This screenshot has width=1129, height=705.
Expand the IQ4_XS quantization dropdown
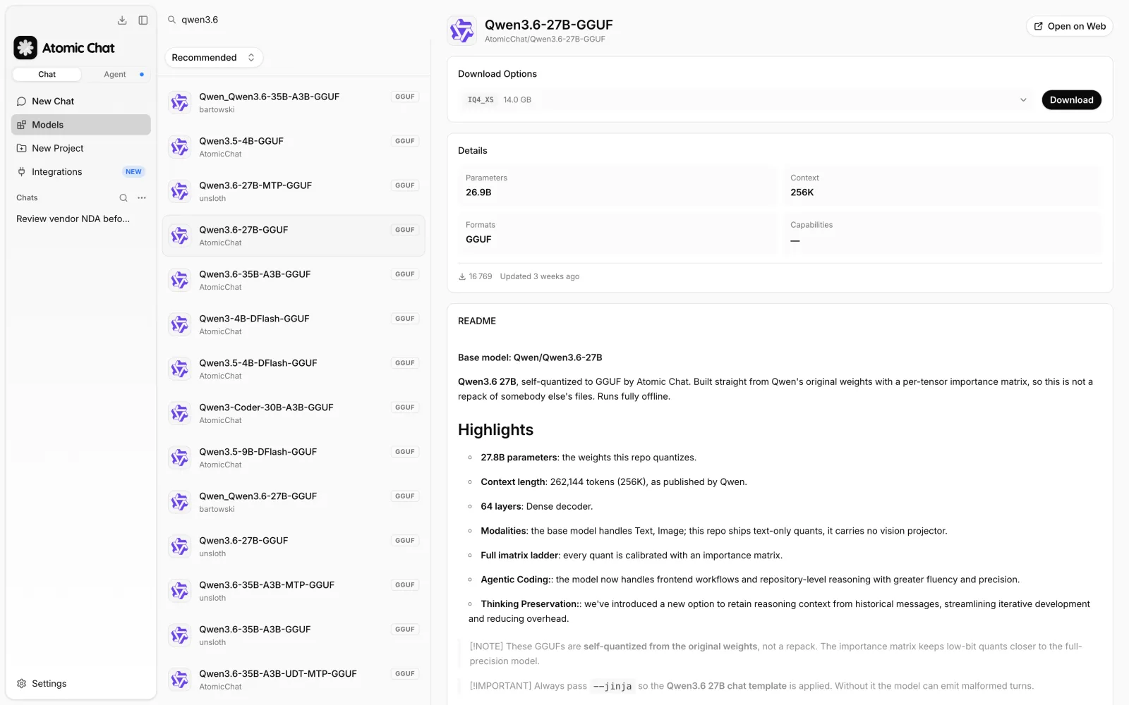[747, 100]
